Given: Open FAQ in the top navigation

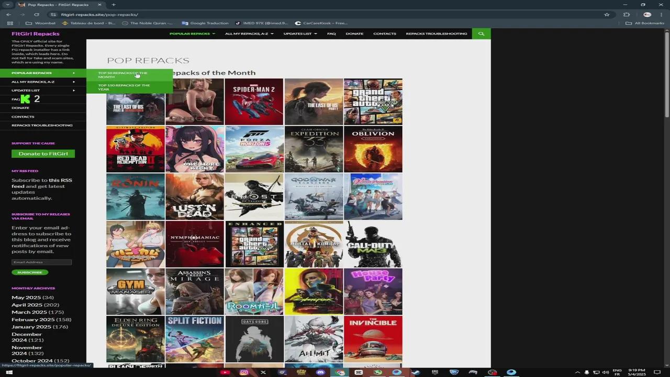Looking at the screenshot, I should tap(331, 34).
